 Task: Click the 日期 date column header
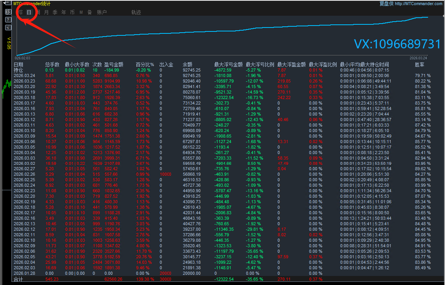click(19, 64)
